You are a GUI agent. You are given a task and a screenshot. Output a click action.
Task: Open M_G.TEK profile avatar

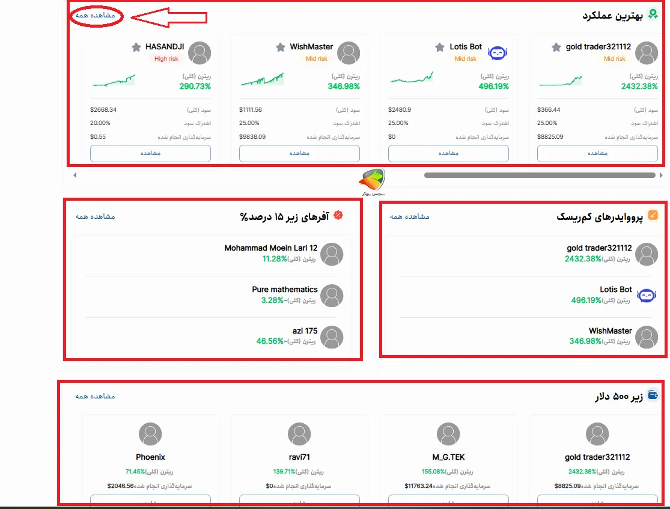(448, 433)
